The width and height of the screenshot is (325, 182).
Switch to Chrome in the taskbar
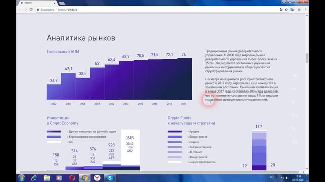click(x=85, y=178)
